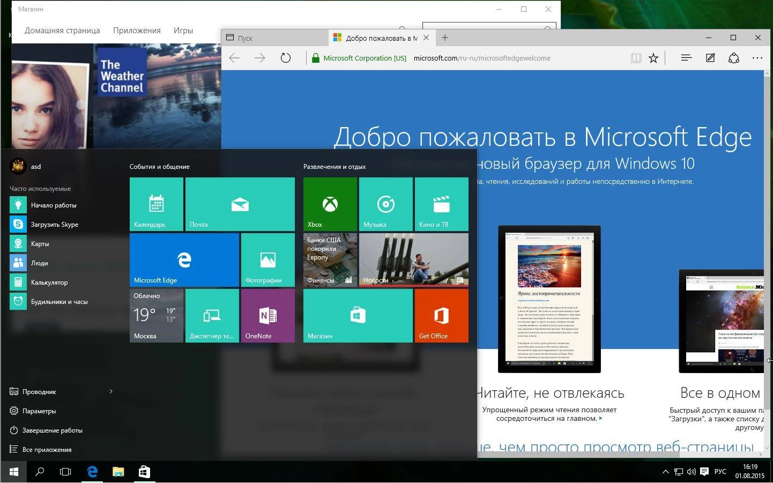Image resolution: width=773 pixels, height=483 pixels.
Task: Open the Финансы news tile
Action: 330,260
